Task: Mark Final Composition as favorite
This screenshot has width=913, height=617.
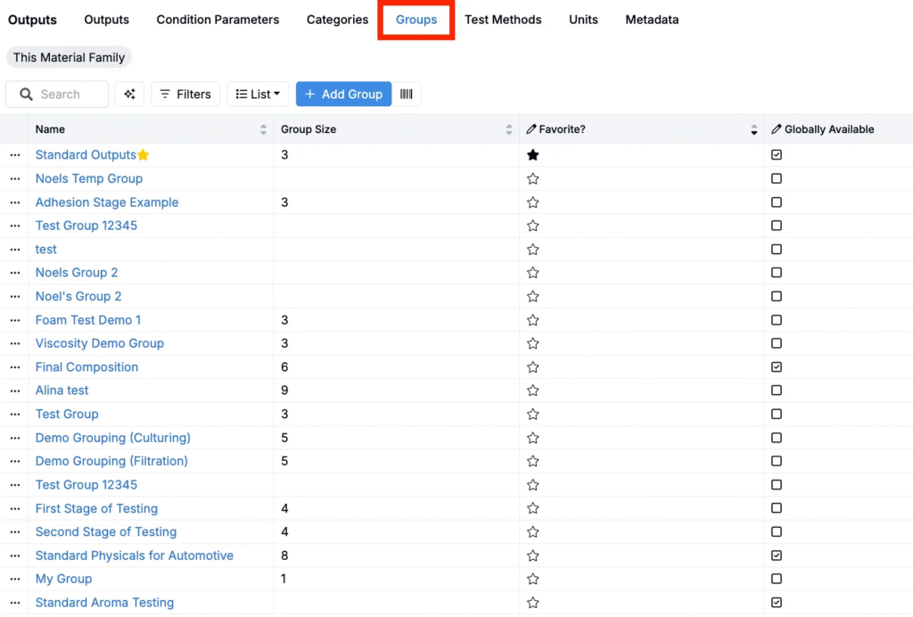Action: point(533,367)
